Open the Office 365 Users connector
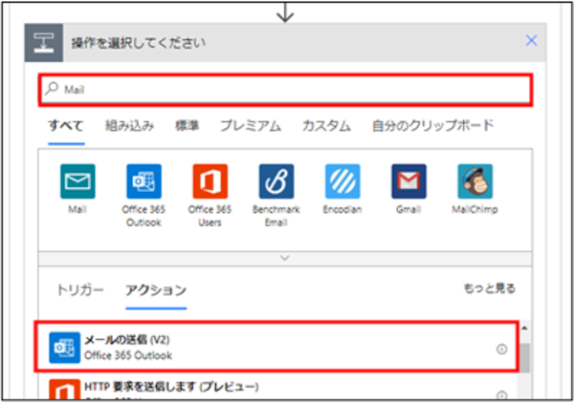This screenshot has height=402, width=574. pos(210,181)
